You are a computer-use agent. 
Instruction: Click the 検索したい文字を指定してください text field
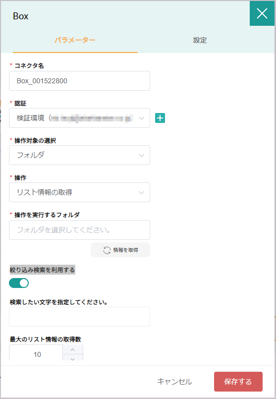point(79,317)
